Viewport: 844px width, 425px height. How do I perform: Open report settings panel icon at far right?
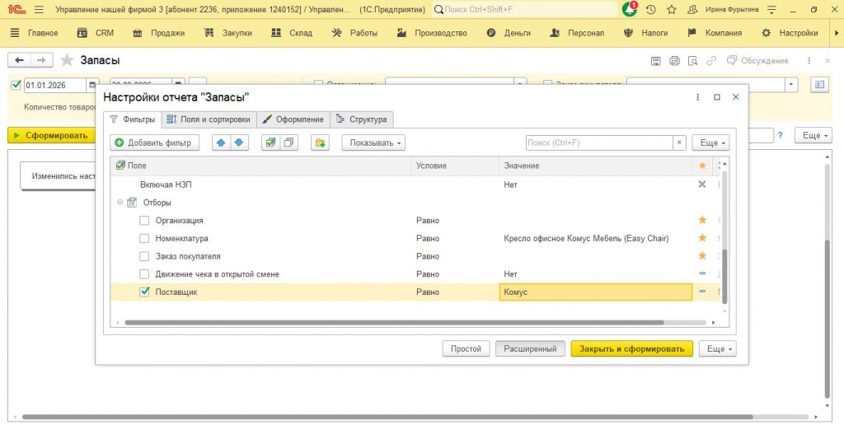820,85
